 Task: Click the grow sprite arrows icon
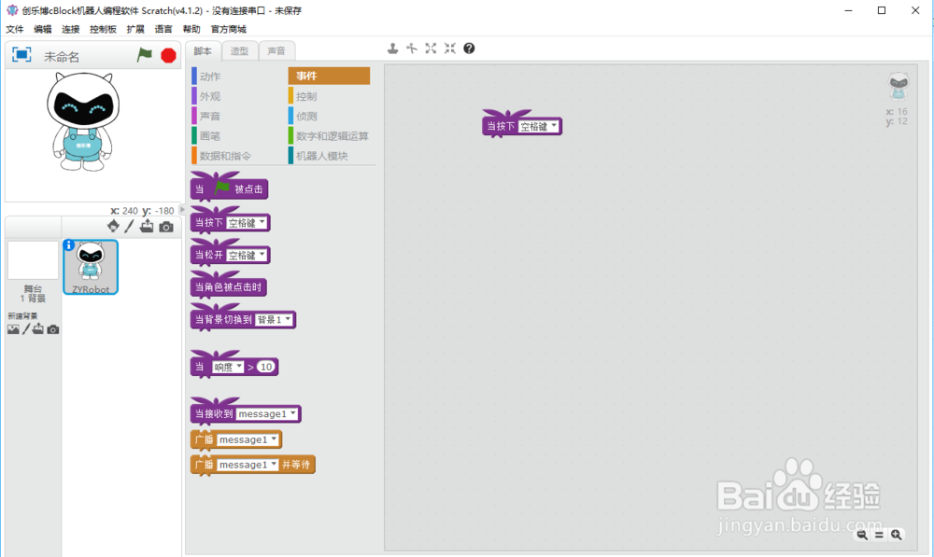(x=431, y=48)
